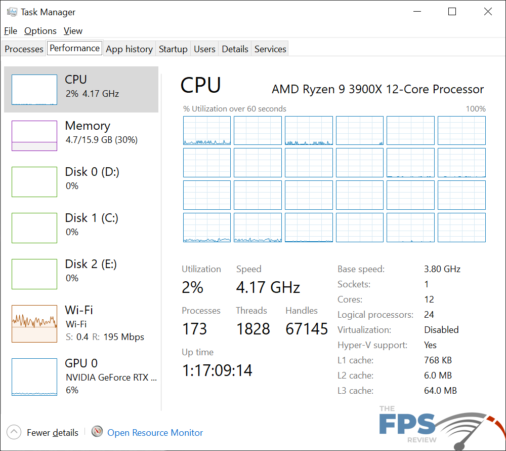Click the first logical processor utilization graph

207,131
